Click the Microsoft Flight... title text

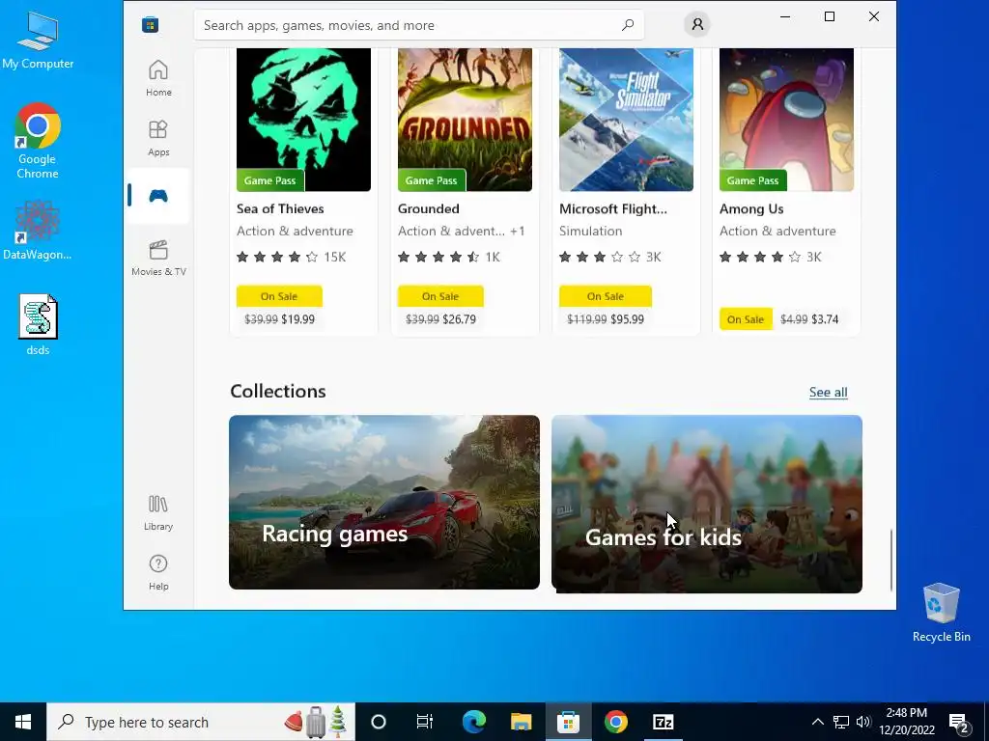pyautogui.click(x=613, y=208)
